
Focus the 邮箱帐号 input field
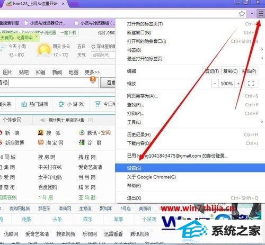(103, 55)
